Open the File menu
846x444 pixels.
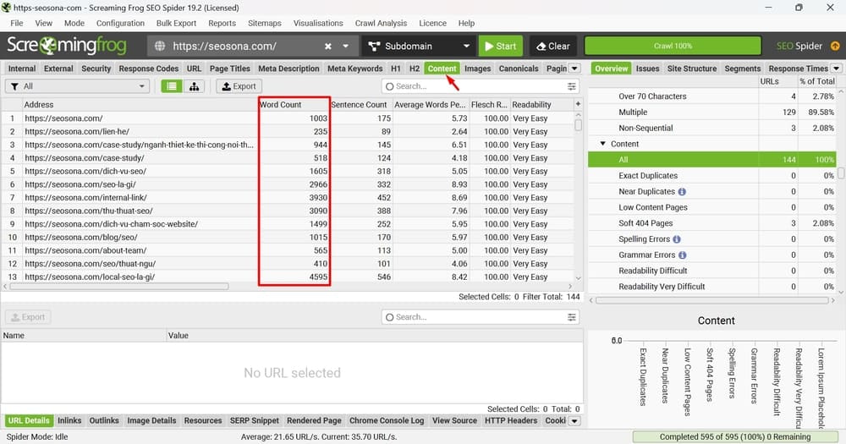17,23
